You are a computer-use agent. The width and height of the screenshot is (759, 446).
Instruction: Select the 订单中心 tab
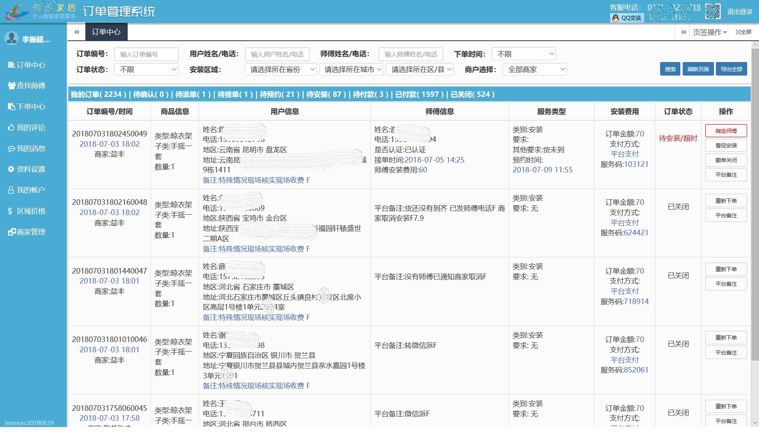(106, 32)
